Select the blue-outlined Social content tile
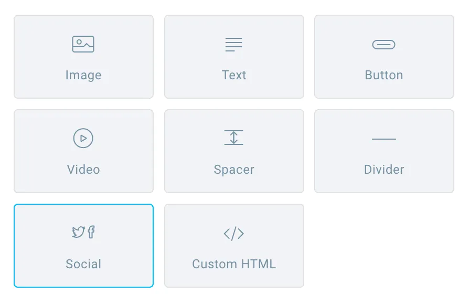Viewport: 470px width, 294px height. (x=83, y=246)
